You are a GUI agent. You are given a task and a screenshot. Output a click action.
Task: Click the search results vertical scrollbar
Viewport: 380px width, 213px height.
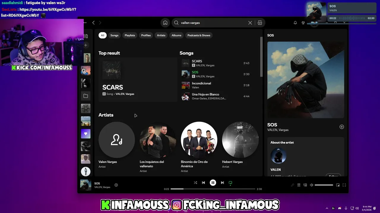click(261, 57)
